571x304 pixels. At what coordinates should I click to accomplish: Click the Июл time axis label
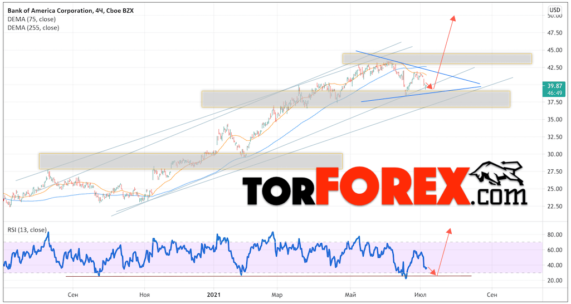click(420, 294)
